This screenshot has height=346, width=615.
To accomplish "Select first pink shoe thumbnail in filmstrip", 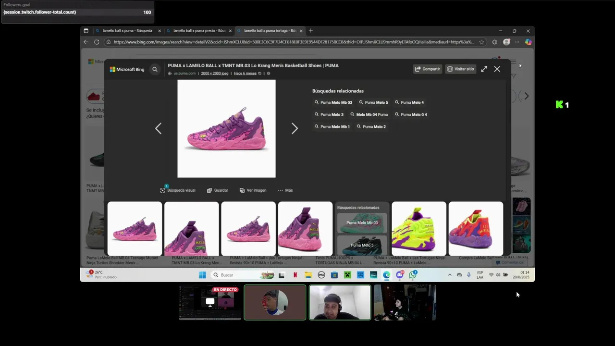I will point(135,229).
